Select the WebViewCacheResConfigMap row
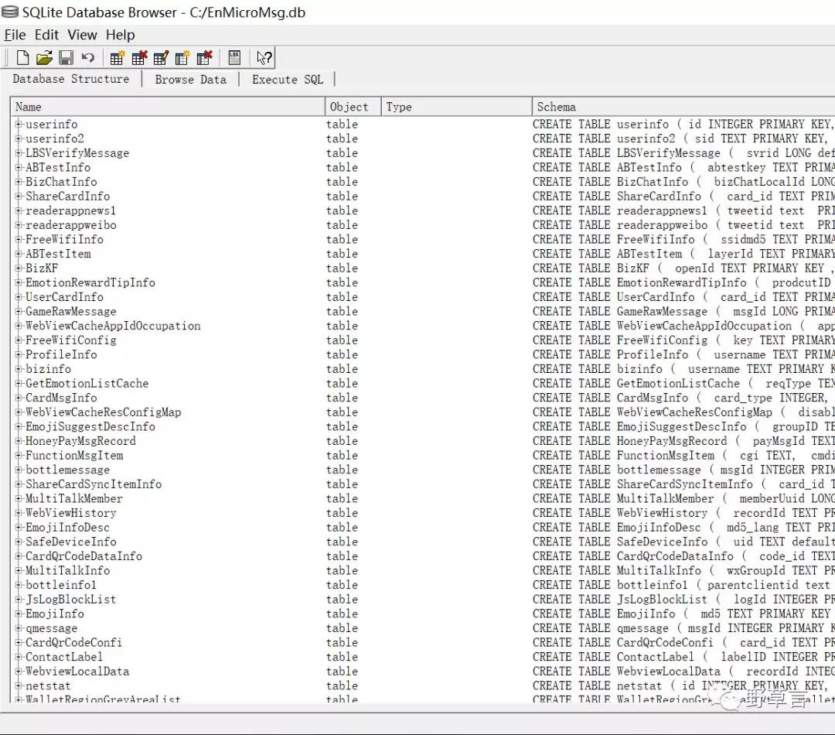The width and height of the screenshot is (835, 735). point(423,412)
